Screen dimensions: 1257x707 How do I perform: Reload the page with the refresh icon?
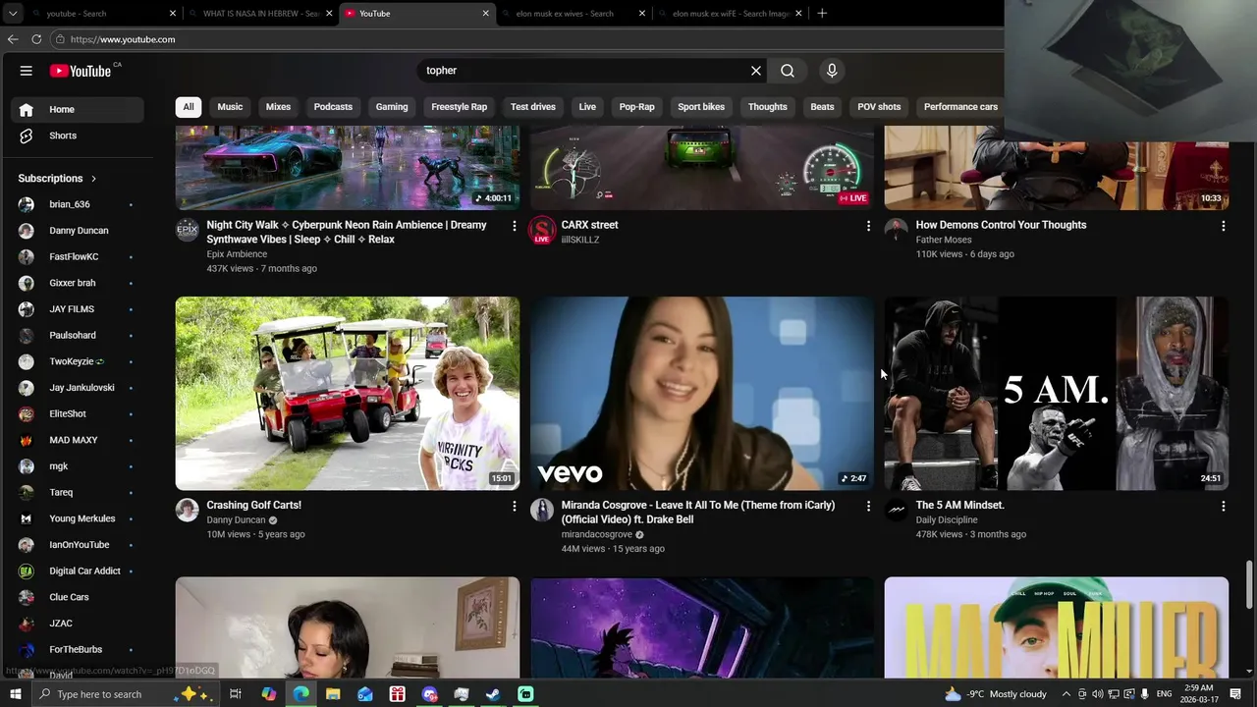click(x=36, y=39)
